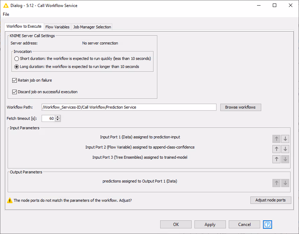
Task: Uncheck Retain job on failure
Action: [x=14, y=80]
